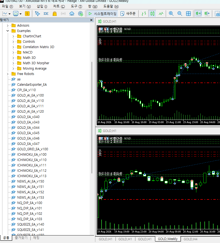Expand the Correlation Matrix 3D folder

point(13,47)
